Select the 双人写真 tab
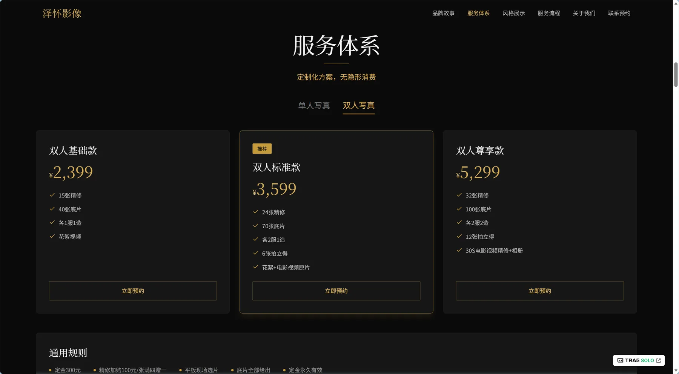679x374 pixels. [359, 105]
